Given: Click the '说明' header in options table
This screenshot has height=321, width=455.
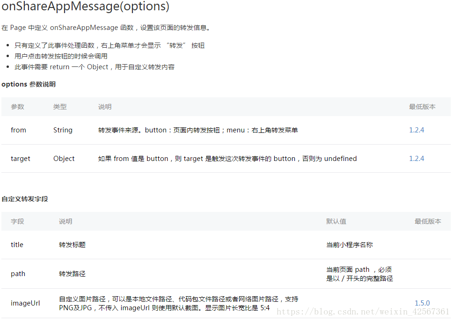Looking at the screenshot, I should click(105, 107).
